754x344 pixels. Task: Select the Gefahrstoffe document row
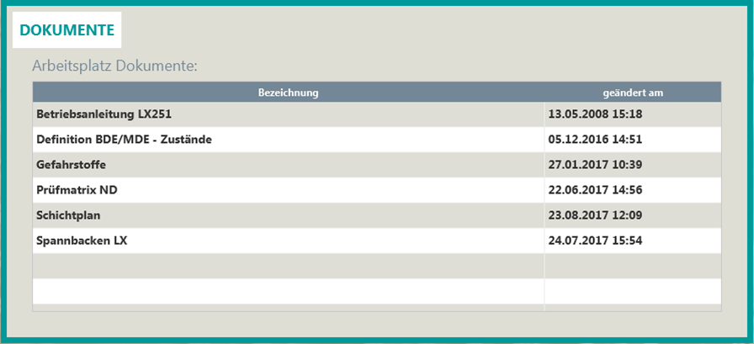pos(71,165)
